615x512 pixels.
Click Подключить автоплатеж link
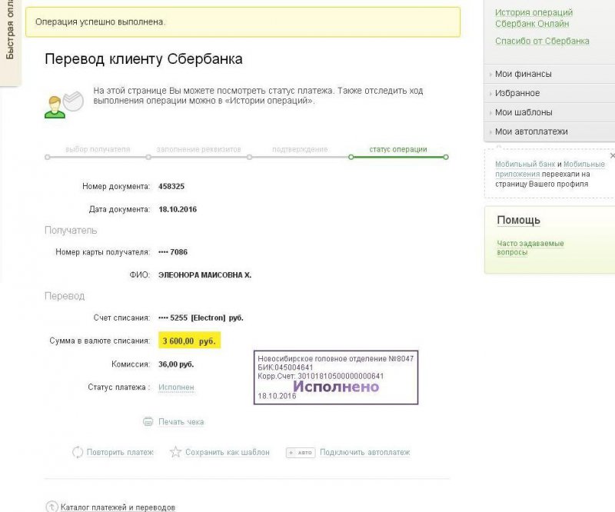point(364,452)
